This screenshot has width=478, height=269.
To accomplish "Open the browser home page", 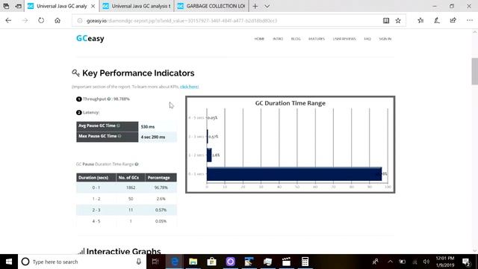I will (58, 20).
